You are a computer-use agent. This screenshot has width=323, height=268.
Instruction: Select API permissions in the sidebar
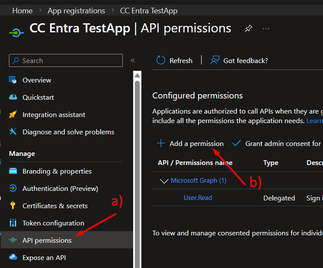coord(47,240)
